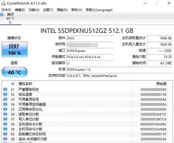
Task: Select the 启动-关闭循环次数 attribute name
Action: 33,139
